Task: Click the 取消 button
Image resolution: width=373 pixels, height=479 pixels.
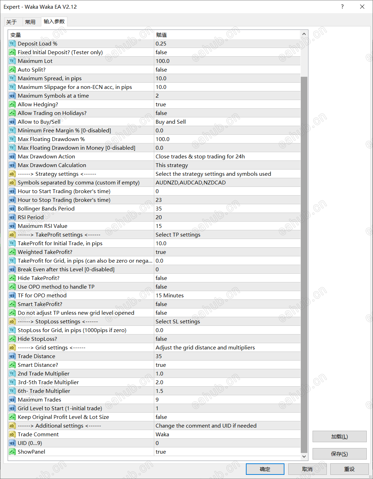Action: 307,469
